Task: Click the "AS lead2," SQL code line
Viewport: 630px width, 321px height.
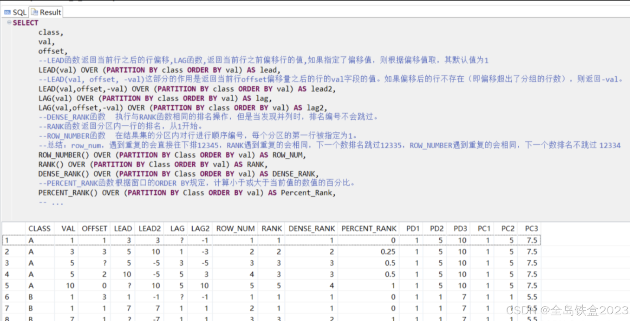Action: 187,89
